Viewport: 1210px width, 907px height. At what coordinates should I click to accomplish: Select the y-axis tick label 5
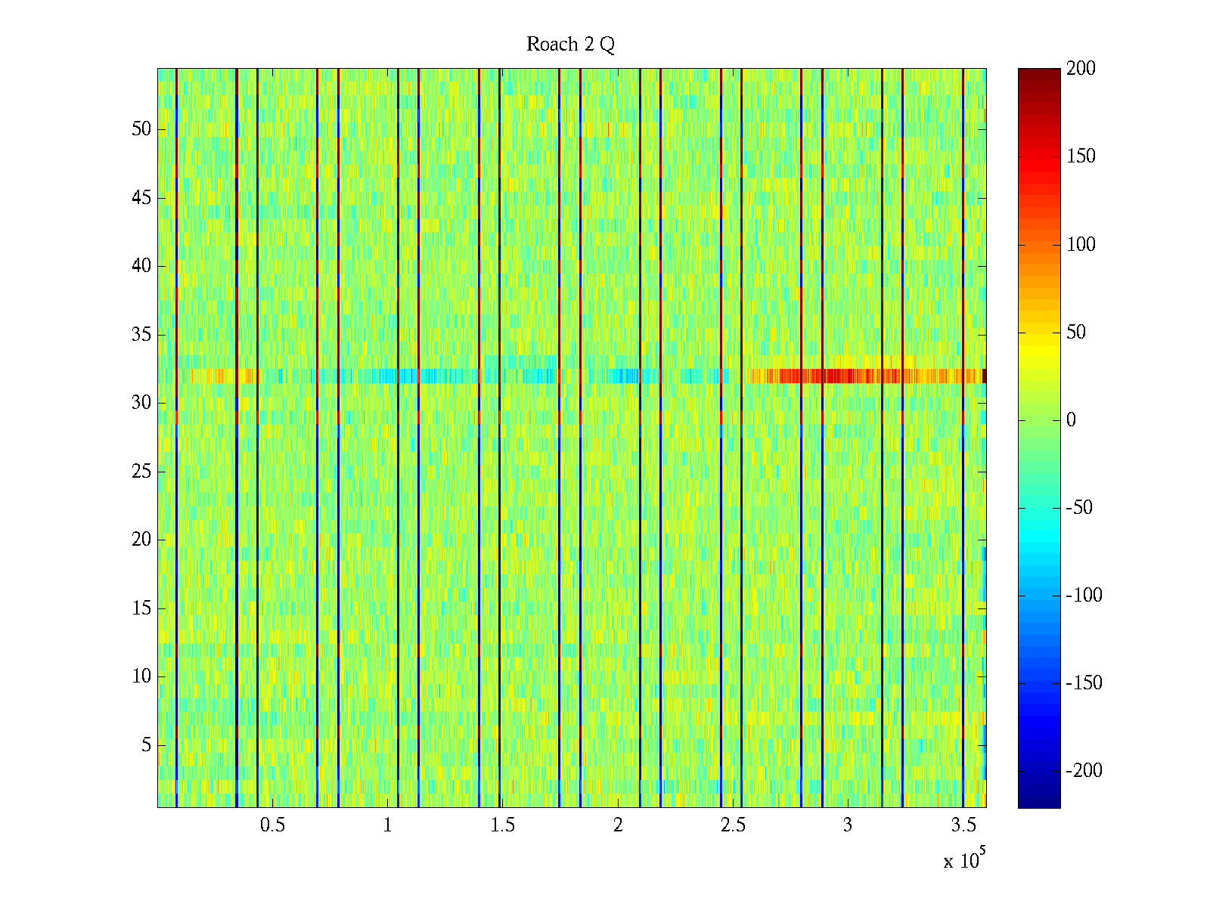pos(145,745)
